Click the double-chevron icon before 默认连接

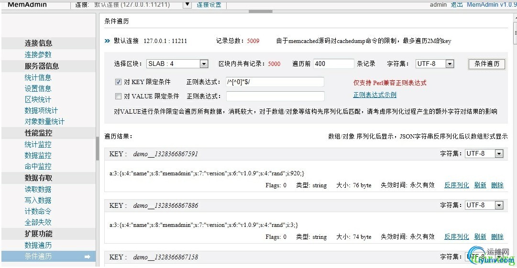[x=107, y=41]
